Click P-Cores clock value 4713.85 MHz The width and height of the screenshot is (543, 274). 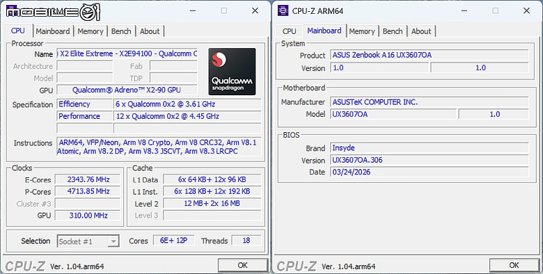click(88, 191)
